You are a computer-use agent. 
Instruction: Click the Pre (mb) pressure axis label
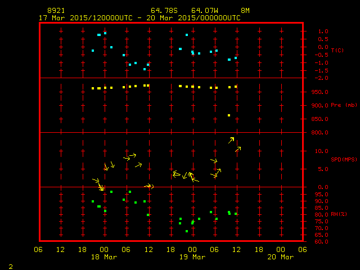(x=344, y=105)
